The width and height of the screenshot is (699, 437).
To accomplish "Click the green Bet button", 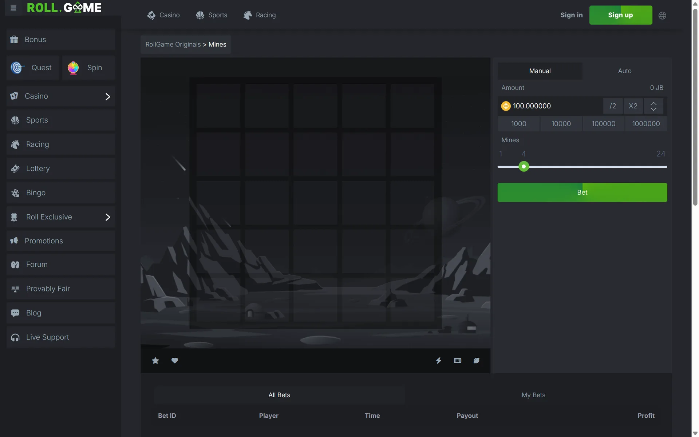I will pyautogui.click(x=582, y=192).
